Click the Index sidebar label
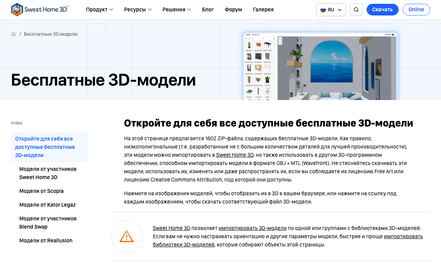 [17, 123]
